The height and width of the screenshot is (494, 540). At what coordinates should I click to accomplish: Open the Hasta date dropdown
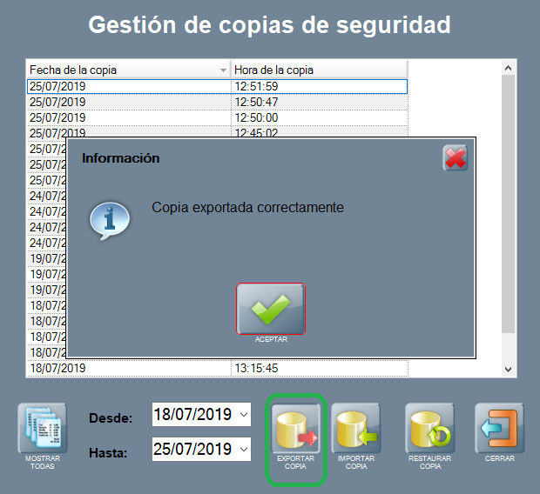(x=243, y=450)
